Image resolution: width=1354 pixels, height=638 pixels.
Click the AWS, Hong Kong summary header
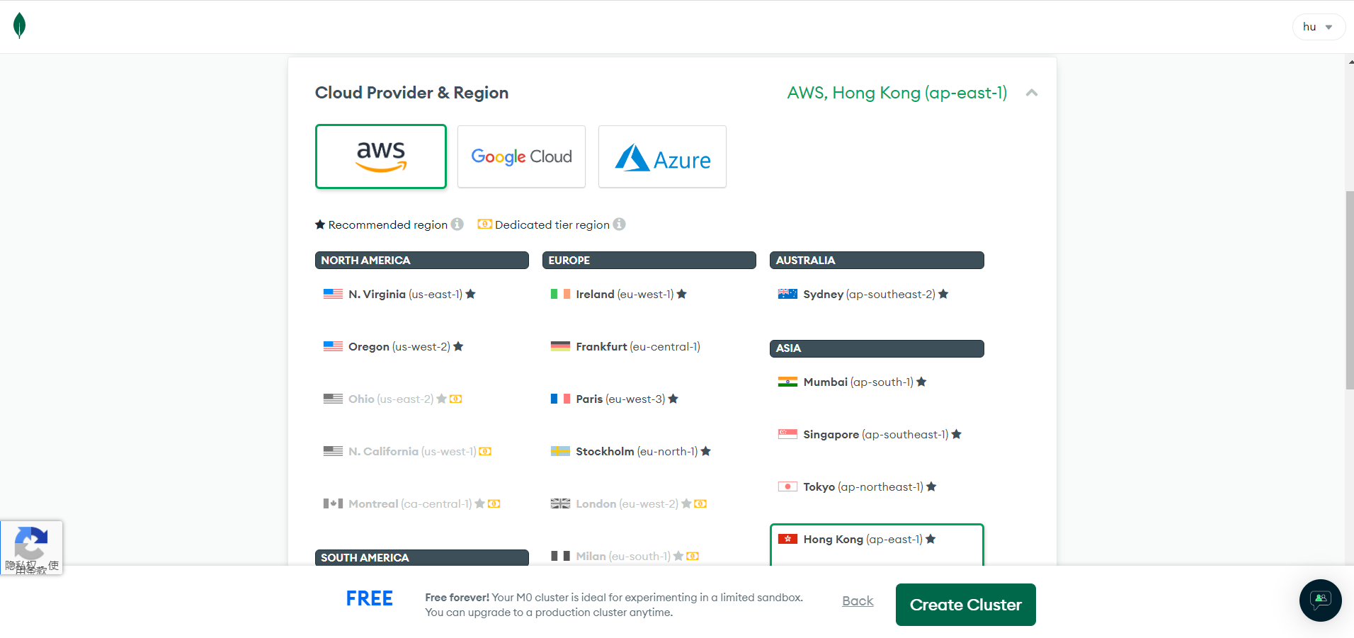(x=897, y=93)
